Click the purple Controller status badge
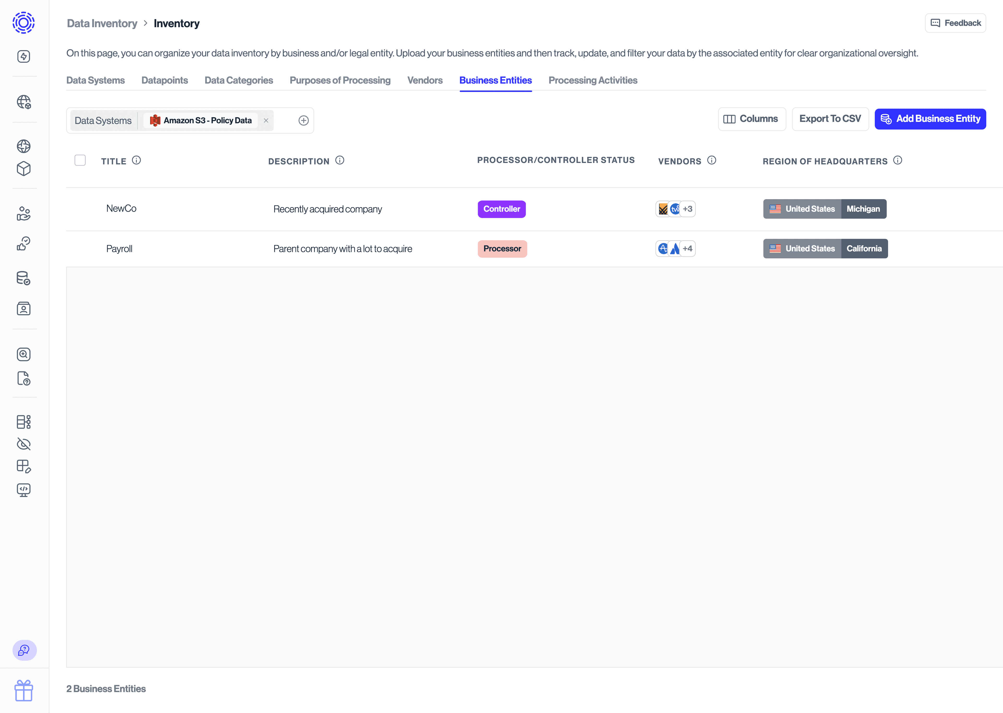1003x713 pixels. tap(501, 209)
